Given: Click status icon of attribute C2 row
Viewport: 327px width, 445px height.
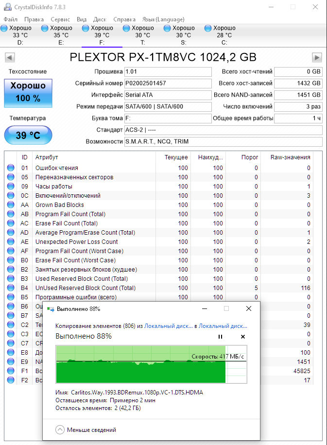Looking at the screenshot, I should pyautogui.click(x=11, y=325).
